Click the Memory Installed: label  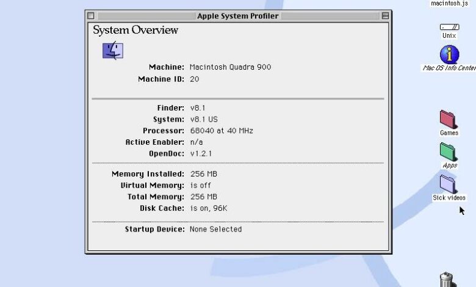[148, 173]
